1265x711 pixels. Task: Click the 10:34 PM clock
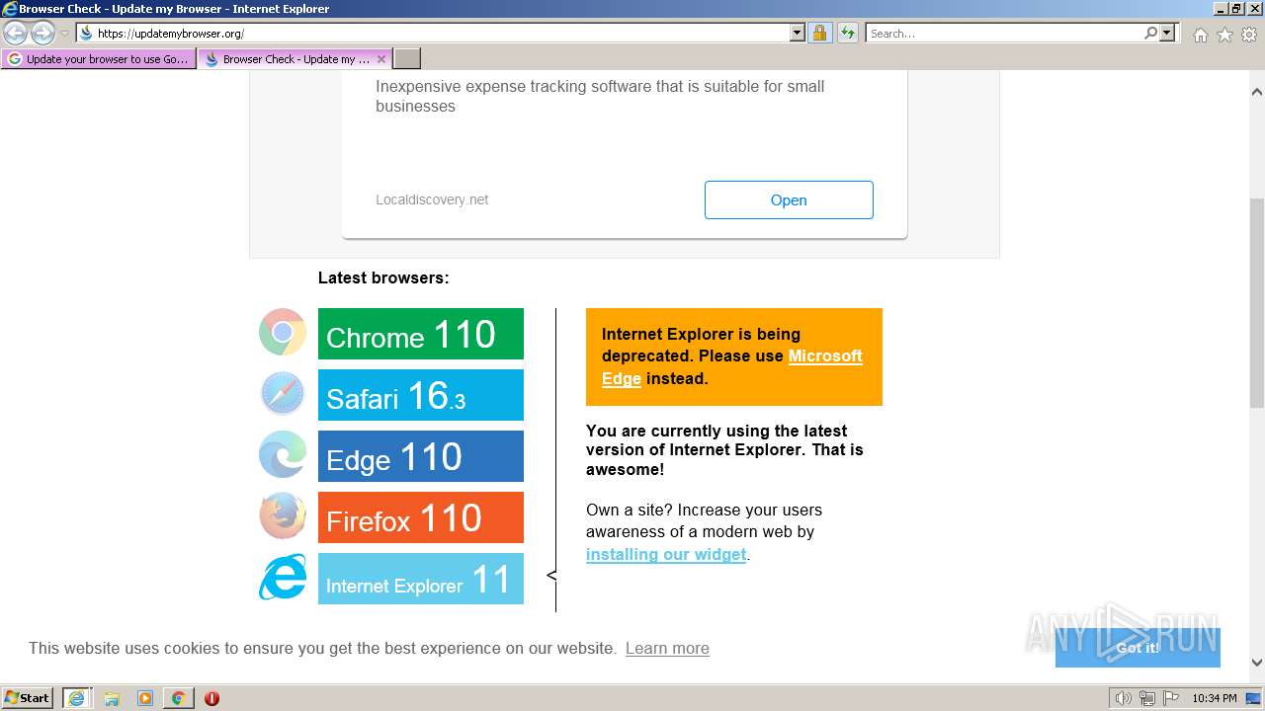click(x=1214, y=698)
